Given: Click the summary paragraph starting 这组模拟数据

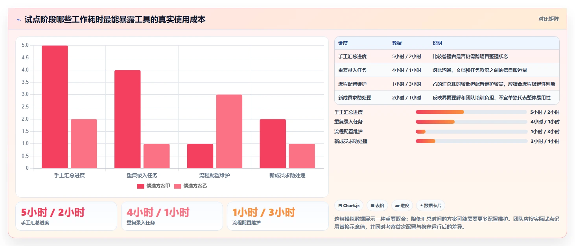Looking at the screenshot, I should tap(446, 223).
